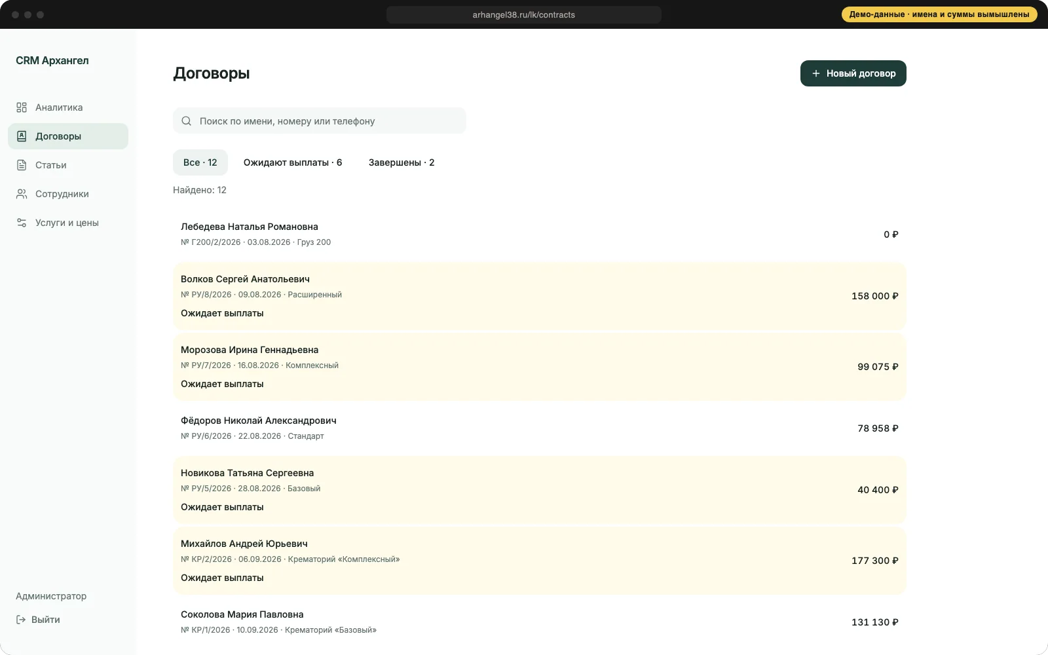Open contract of Михайлов Андрей Юрьевич
The width and height of the screenshot is (1048, 655).
(x=540, y=561)
